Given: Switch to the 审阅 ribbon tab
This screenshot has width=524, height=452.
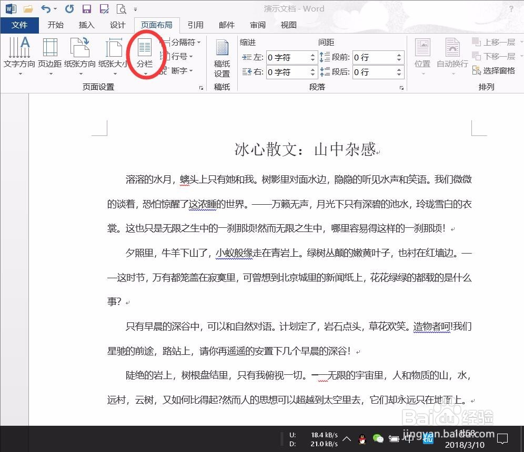Looking at the screenshot, I should click(x=257, y=25).
